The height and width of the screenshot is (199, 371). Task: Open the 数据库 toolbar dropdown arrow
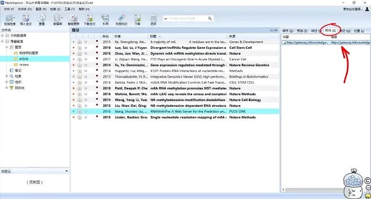coord(62,18)
